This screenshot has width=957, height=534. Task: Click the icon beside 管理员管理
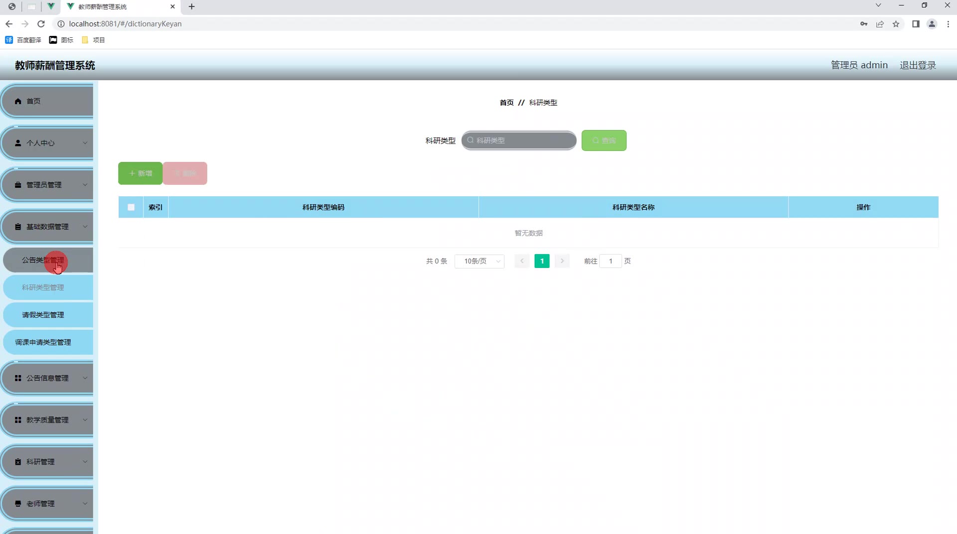coord(18,185)
